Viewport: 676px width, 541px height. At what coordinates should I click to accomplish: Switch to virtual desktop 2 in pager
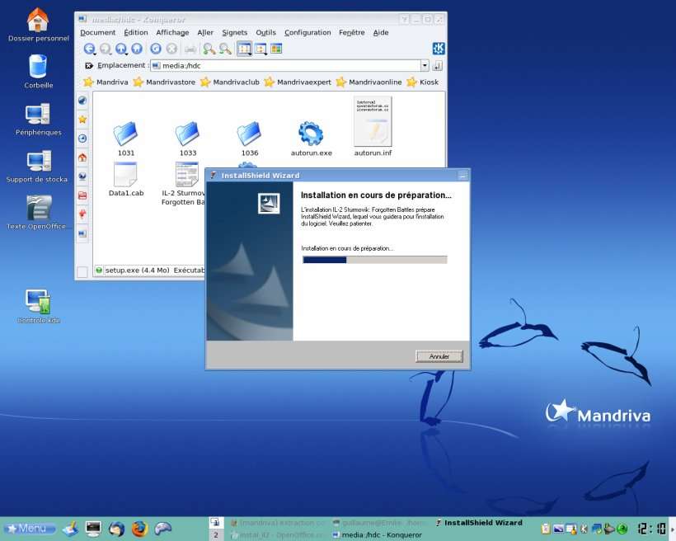coord(216,535)
